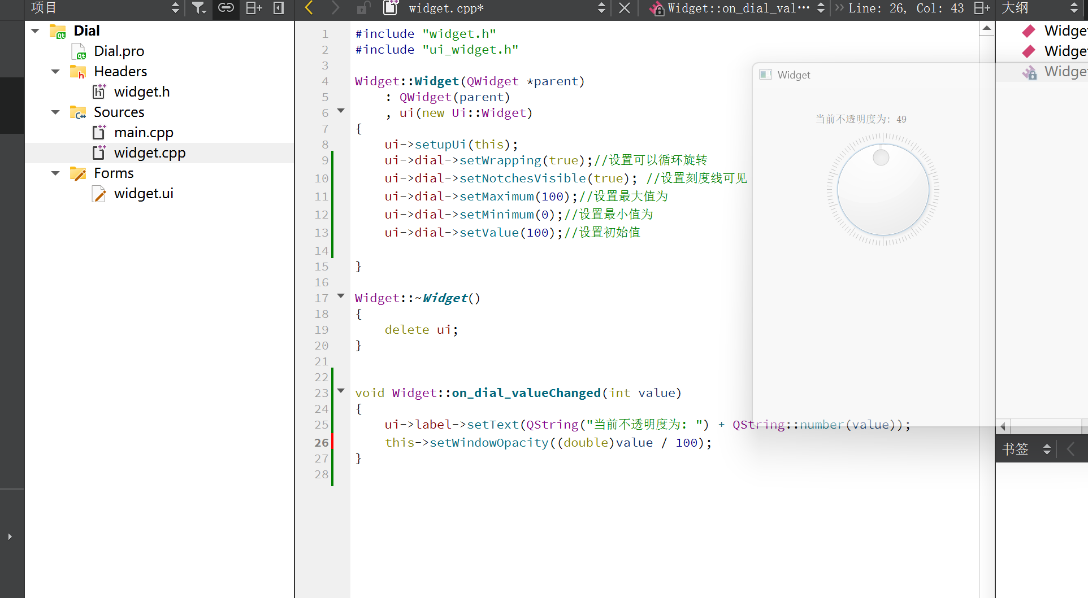
Task: Click the widget.ui file icon
Action: [99, 194]
